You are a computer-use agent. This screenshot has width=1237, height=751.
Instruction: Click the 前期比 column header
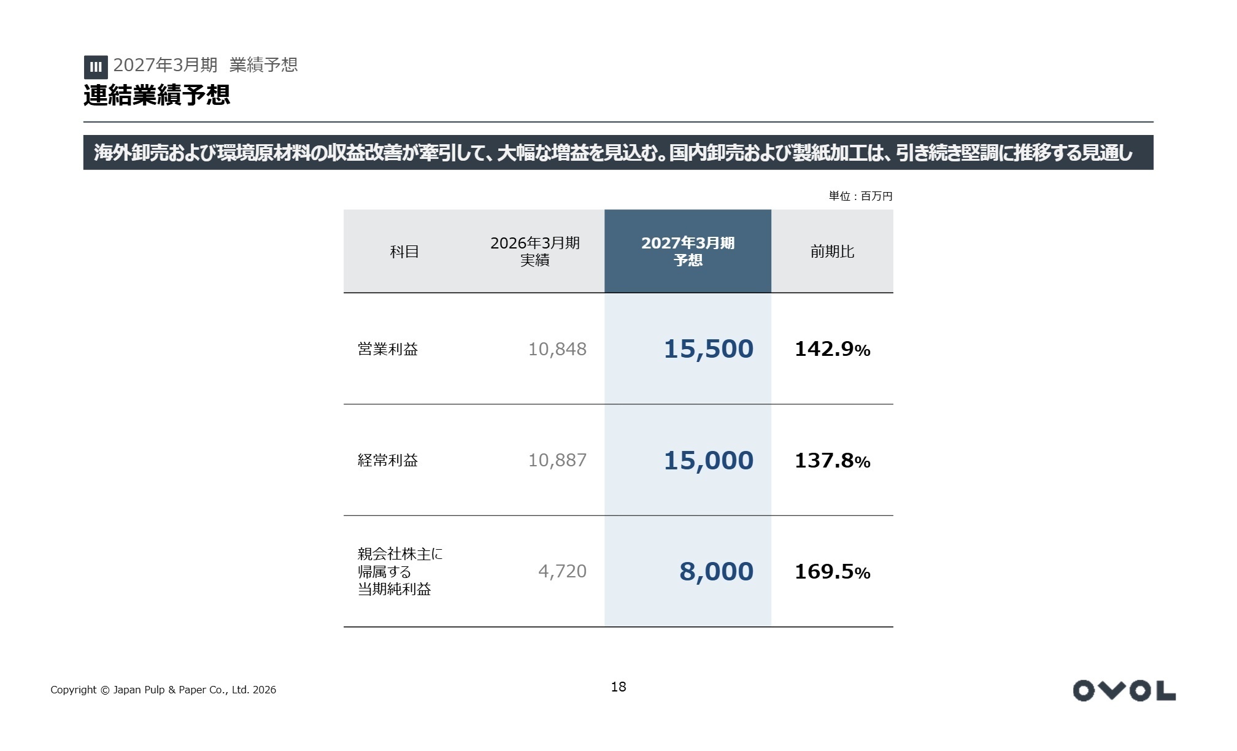tap(832, 252)
